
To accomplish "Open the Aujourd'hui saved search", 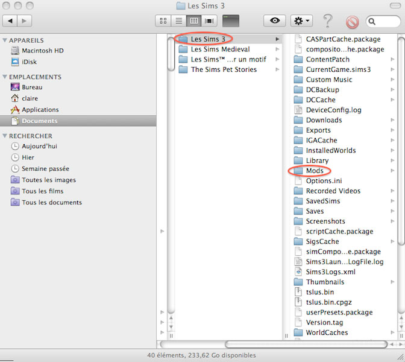I will coord(34,146).
